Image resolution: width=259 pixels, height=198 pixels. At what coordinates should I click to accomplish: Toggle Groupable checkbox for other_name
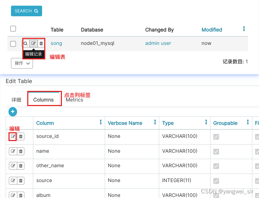pyautogui.click(x=216, y=166)
